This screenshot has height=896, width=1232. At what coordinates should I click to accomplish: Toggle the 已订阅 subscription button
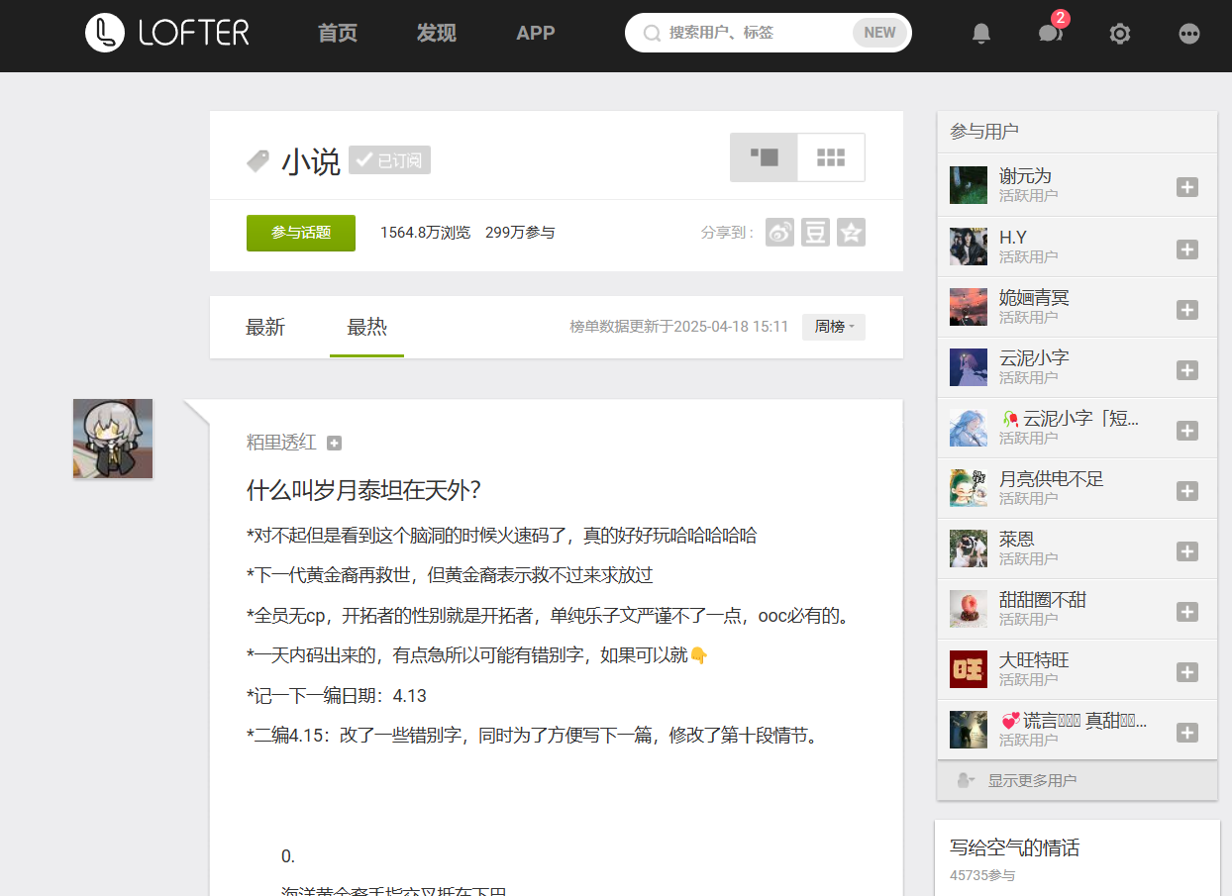coord(389,160)
